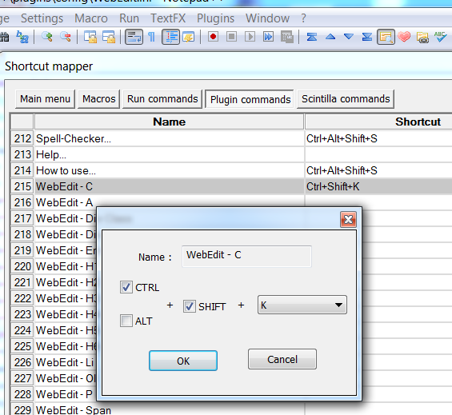Check the ALT checkbox
Viewport: 452px width, 415px height.
pyautogui.click(x=126, y=321)
